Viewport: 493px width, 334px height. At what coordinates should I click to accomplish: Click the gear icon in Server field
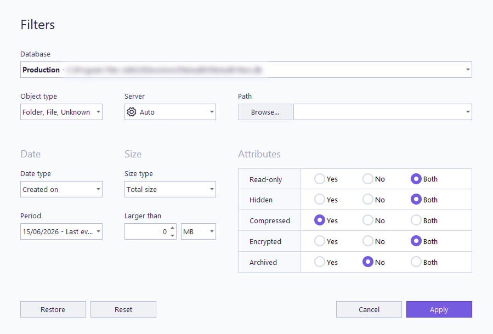pos(132,112)
